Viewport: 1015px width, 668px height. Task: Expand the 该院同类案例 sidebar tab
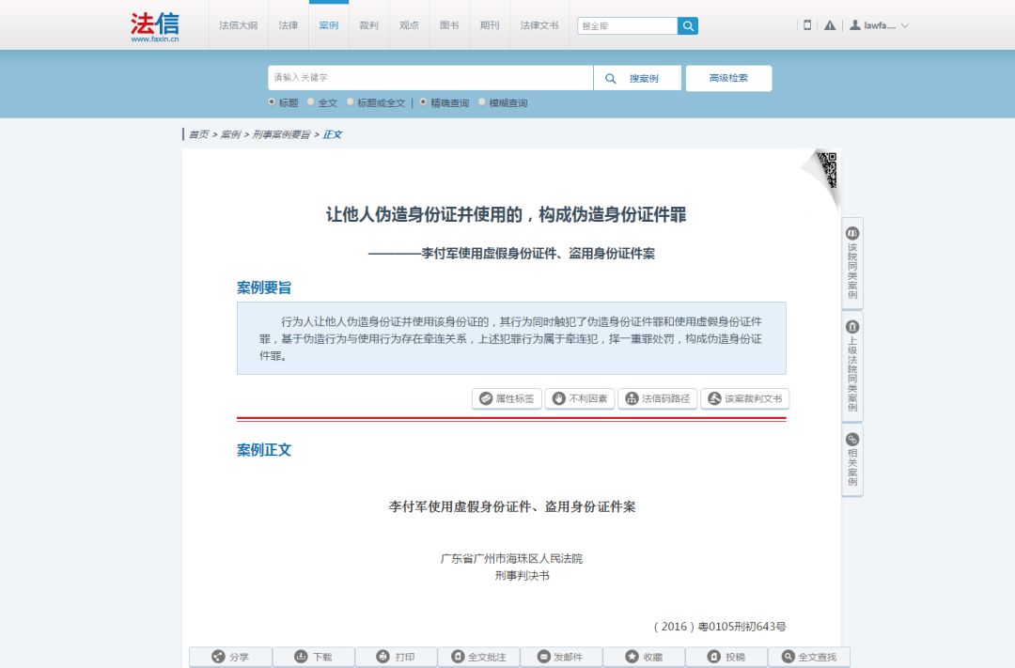(851, 258)
